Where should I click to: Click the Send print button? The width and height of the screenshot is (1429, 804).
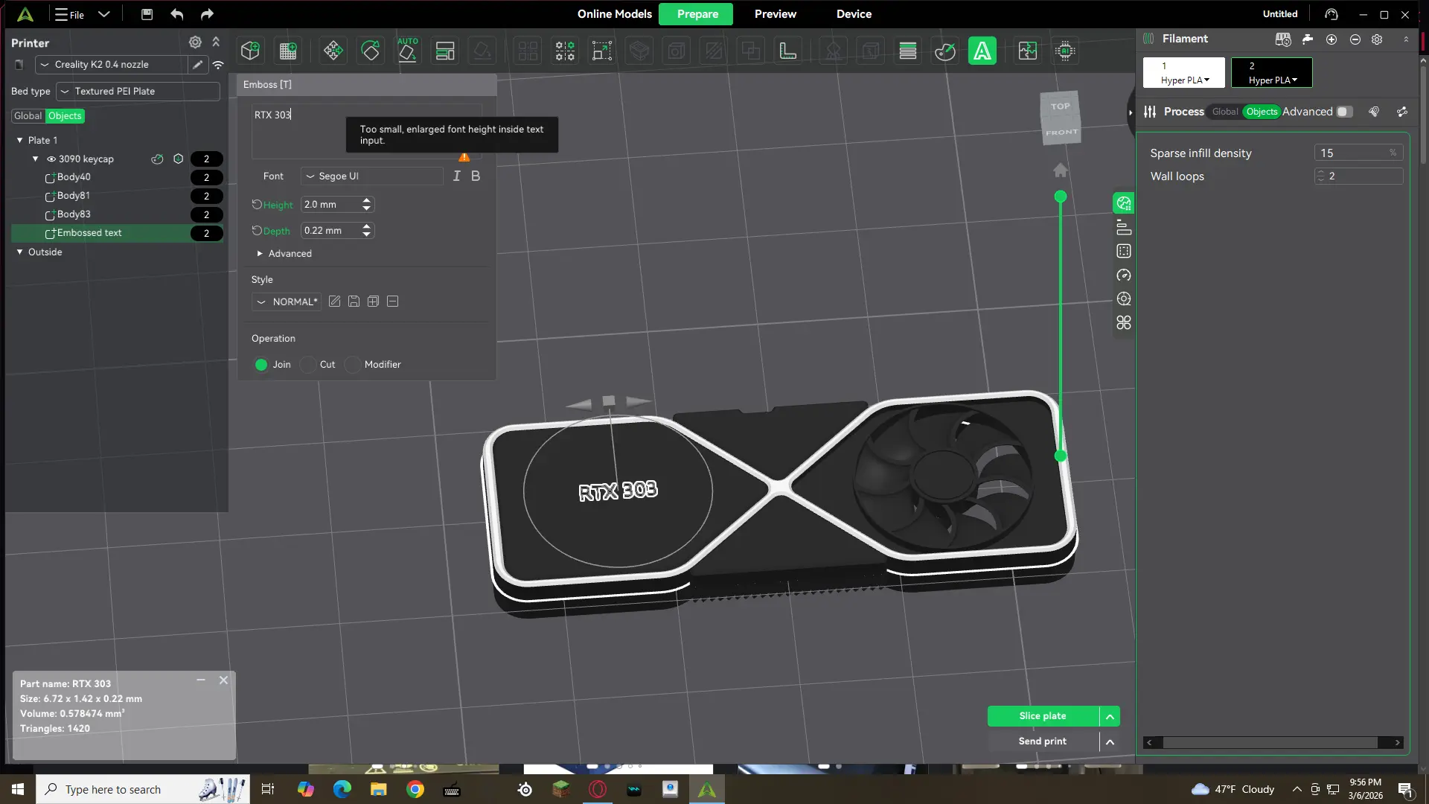(x=1043, y=741)
